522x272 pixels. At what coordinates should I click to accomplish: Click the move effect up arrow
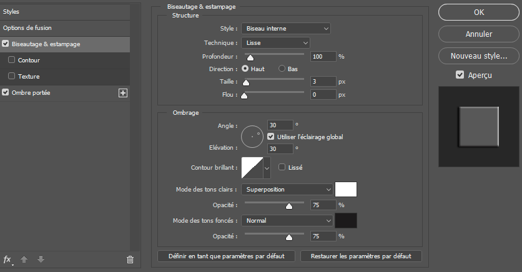[x=26, y=260]
